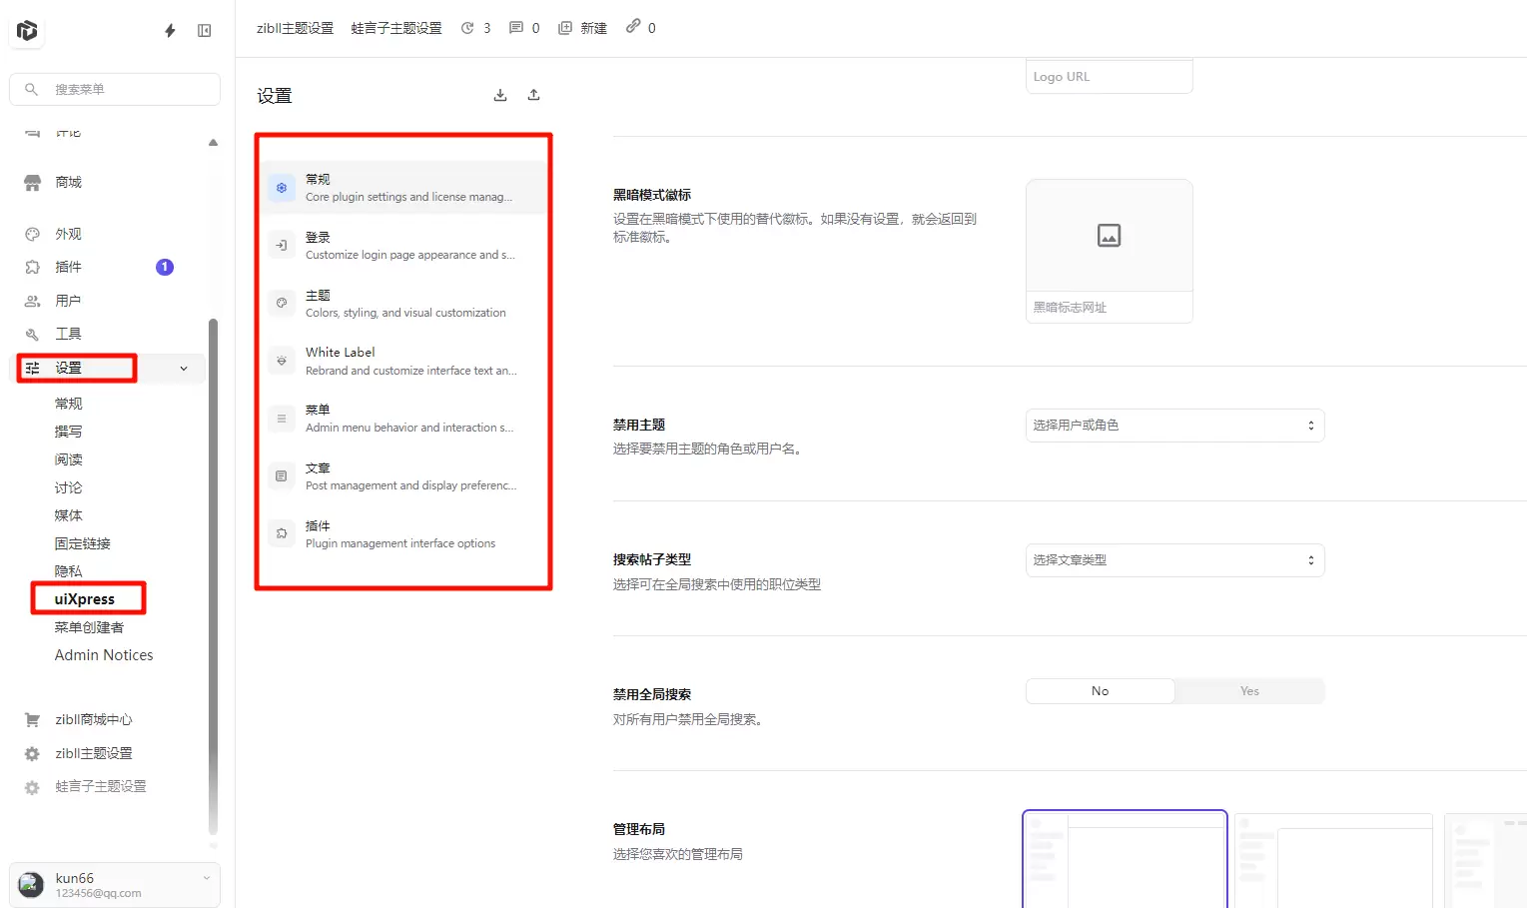This screenshot has width=1527, height=908.
Task: Click the collapse-sidebar panel icon
Action: click(x=204, y=30)
